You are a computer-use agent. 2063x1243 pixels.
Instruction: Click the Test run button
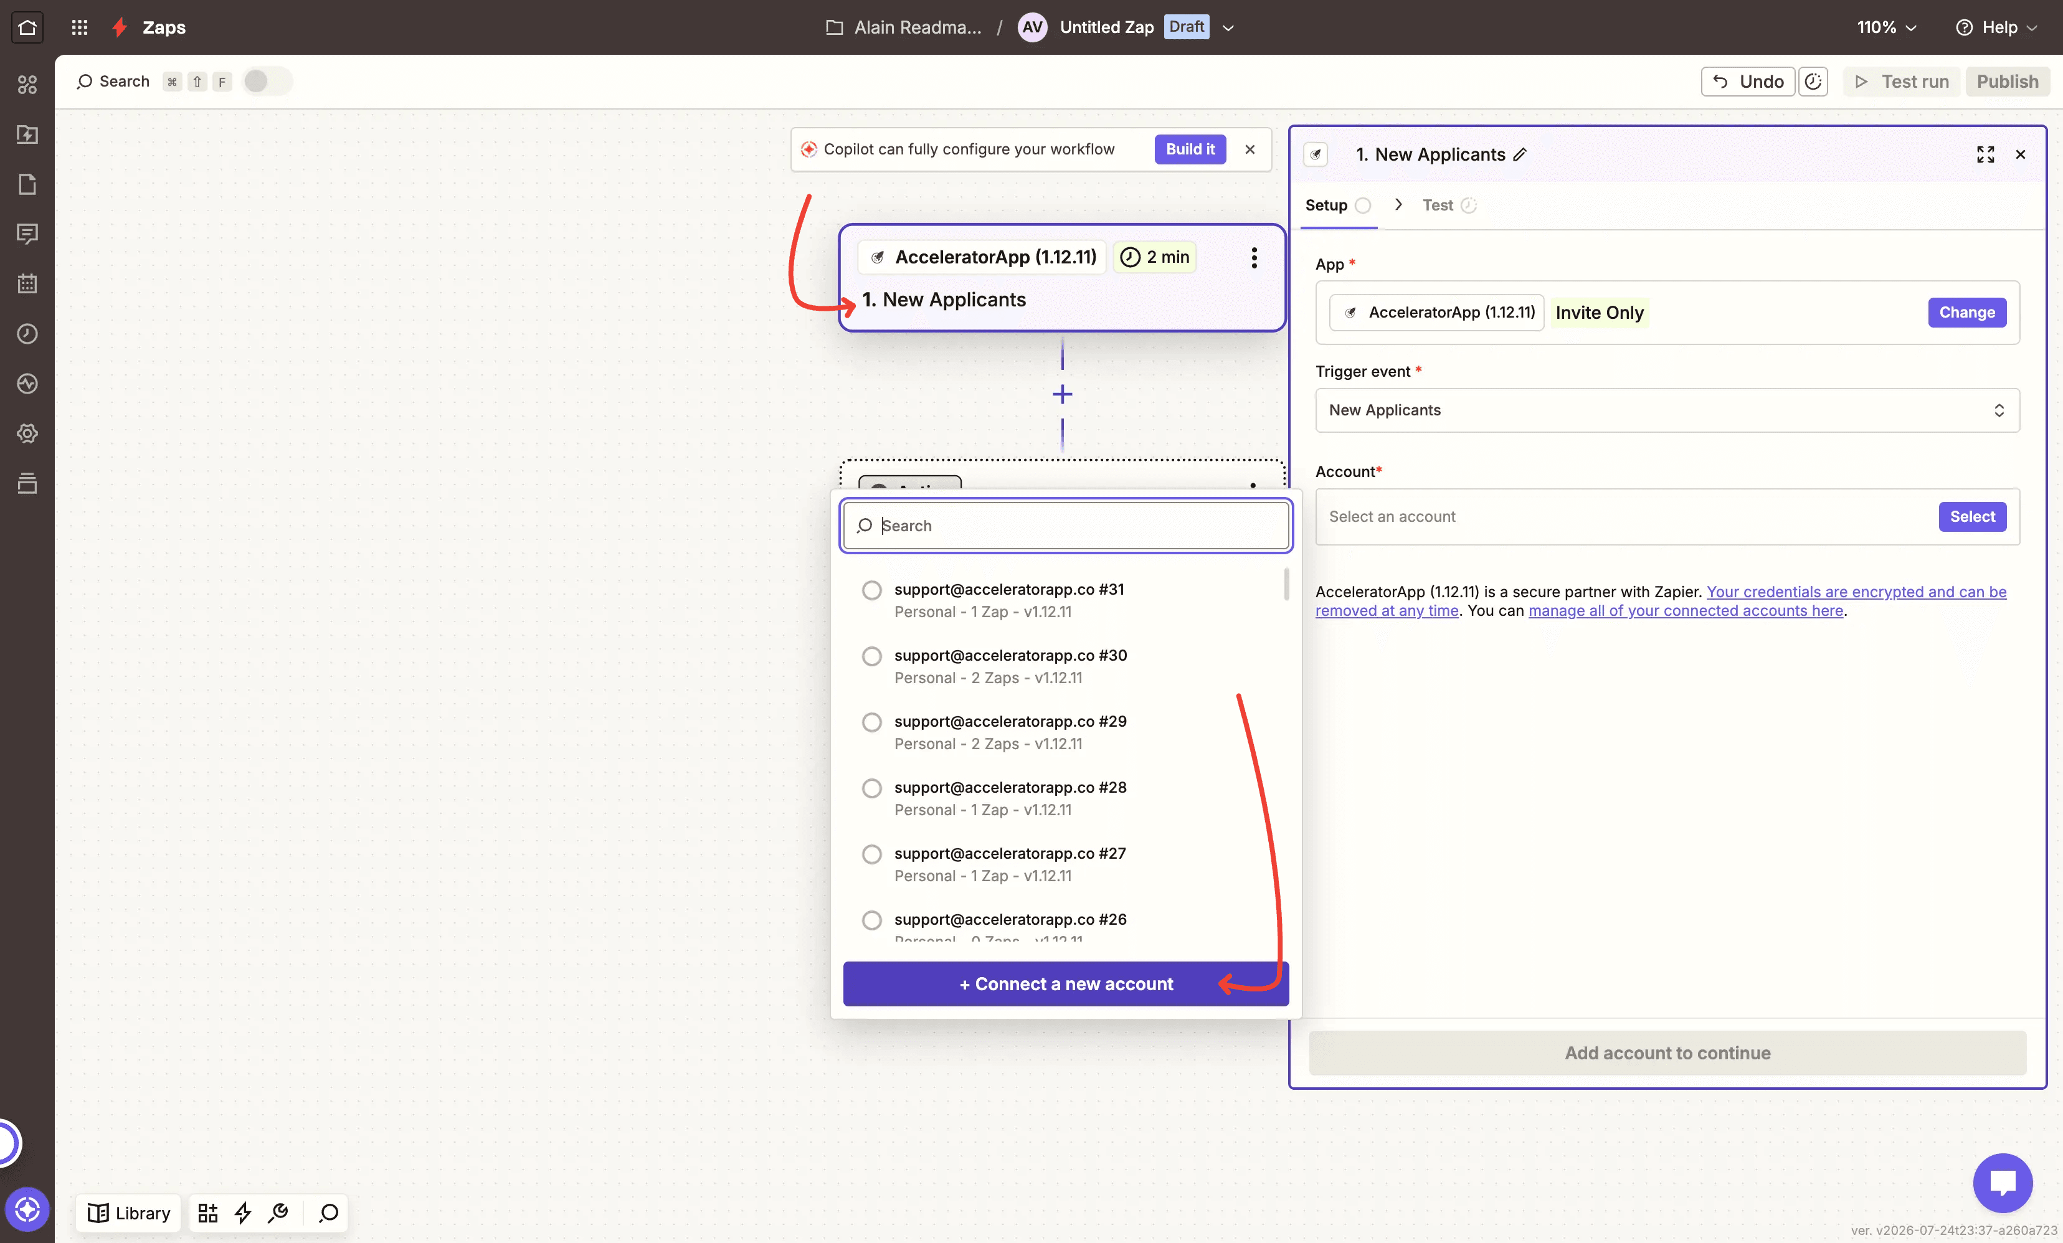(1902, 81)
